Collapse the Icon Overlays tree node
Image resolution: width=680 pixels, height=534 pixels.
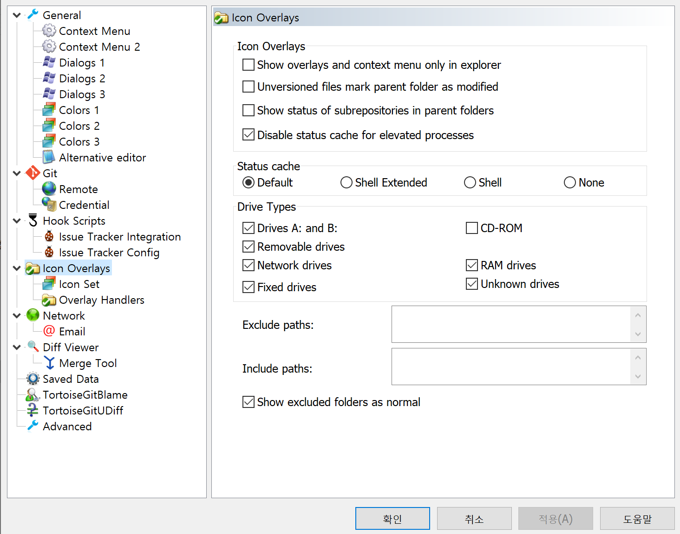click(17, 268)
